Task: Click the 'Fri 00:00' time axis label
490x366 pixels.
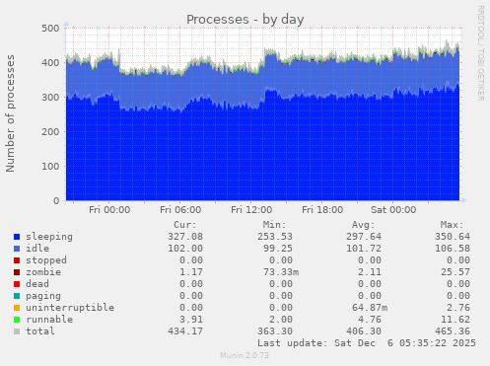Action: point(109,210)
